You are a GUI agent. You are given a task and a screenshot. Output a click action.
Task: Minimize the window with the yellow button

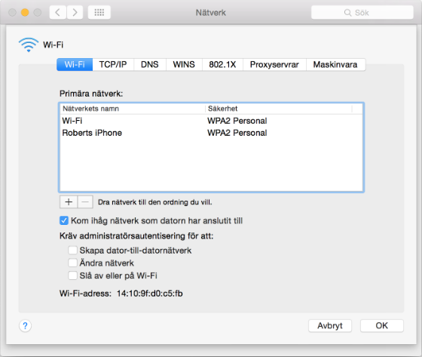[x=25, y=12]
